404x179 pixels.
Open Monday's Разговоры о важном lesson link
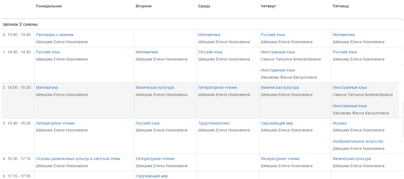point(55,35)
